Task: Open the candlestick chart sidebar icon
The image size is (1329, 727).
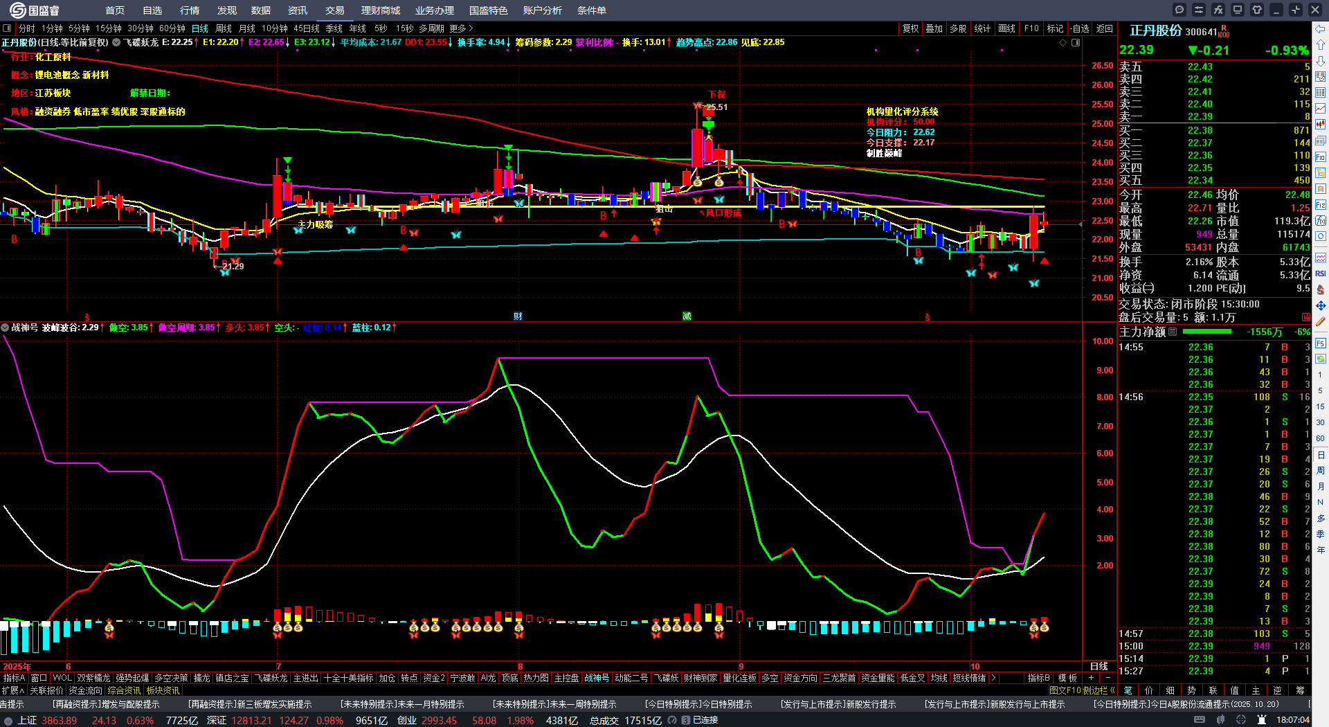Action: coord(1321,124)
